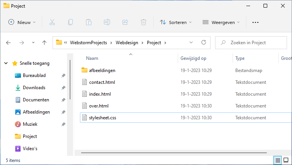292x165 pixels.
Task: Click the stylesheet.css document icon
Action: 85,117
